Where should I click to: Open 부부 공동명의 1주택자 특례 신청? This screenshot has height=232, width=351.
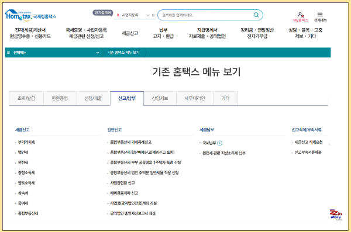click(146, 162)
